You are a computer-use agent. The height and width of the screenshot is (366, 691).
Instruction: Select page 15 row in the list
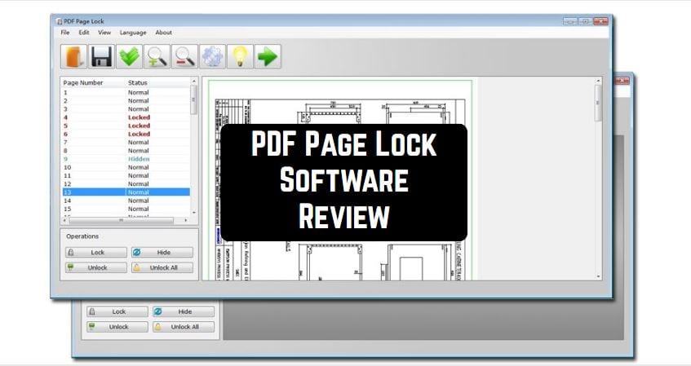pos(126,209)
